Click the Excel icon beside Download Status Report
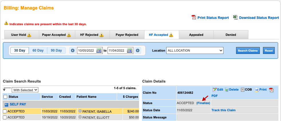The height and width of the screenshot is (121, 281). (x=235, y=17)
